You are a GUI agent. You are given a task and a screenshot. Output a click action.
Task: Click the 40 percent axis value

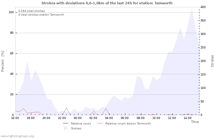pyautogui.click(x=12, y=74)
